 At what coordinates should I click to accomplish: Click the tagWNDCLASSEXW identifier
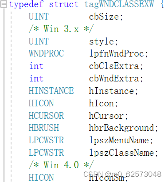pos(119,4)
